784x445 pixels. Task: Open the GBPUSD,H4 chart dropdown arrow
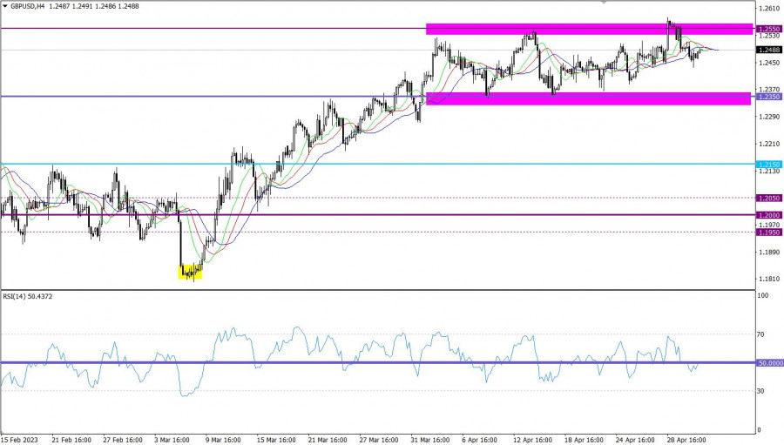(x=5, y=6)
